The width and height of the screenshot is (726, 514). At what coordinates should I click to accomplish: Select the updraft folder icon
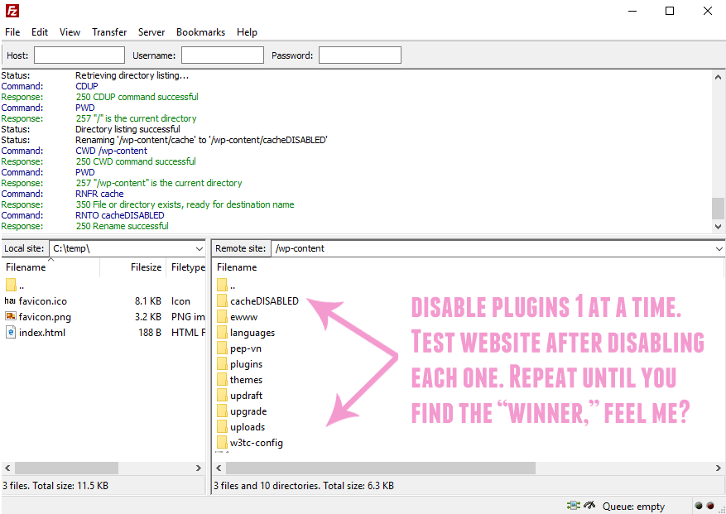(x=222, y=396)
